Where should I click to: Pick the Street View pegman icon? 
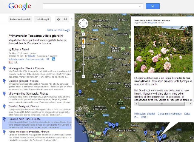83,41
